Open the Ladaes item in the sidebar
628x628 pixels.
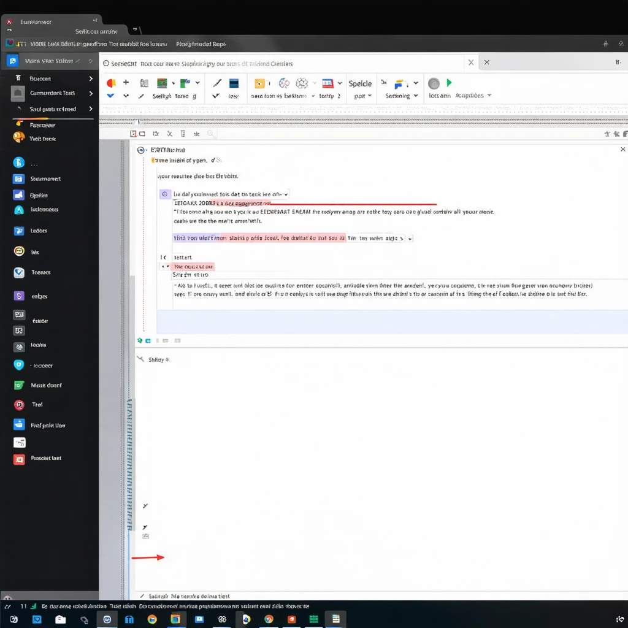coord(31,231)
